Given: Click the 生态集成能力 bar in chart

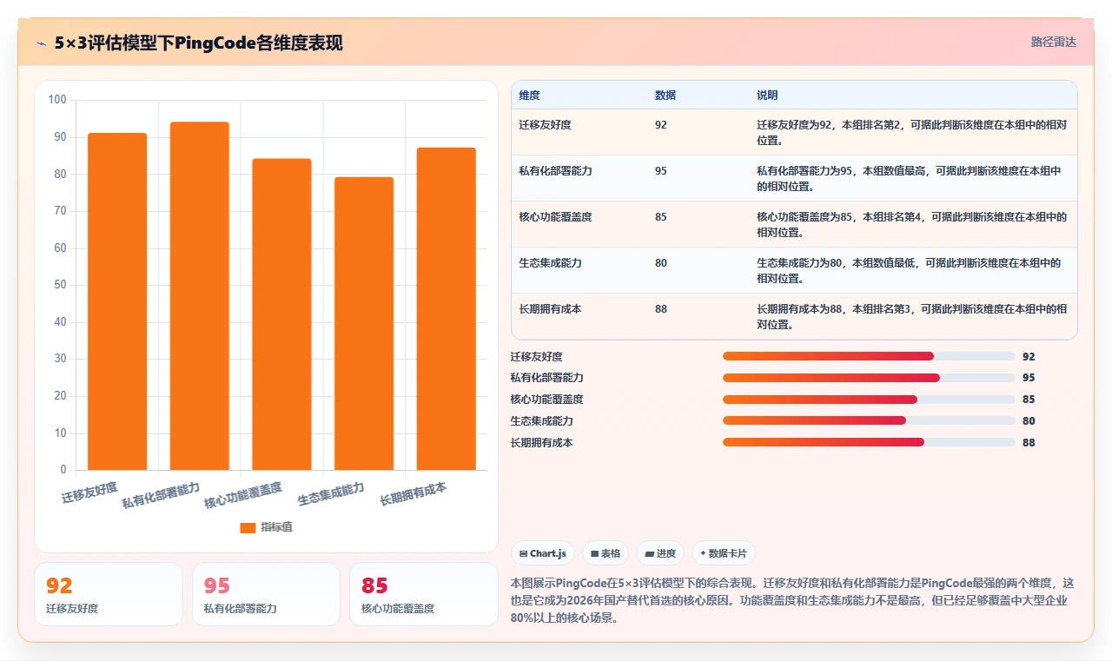Looking at the screenshot, I should tap(364, 324).
